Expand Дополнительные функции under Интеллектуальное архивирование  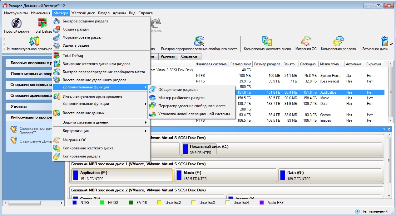tap(101, 104)
